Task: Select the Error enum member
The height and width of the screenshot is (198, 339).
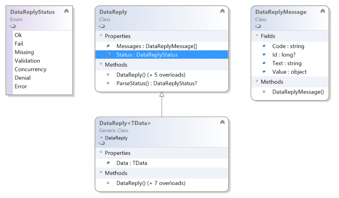Action: [21, 86]
